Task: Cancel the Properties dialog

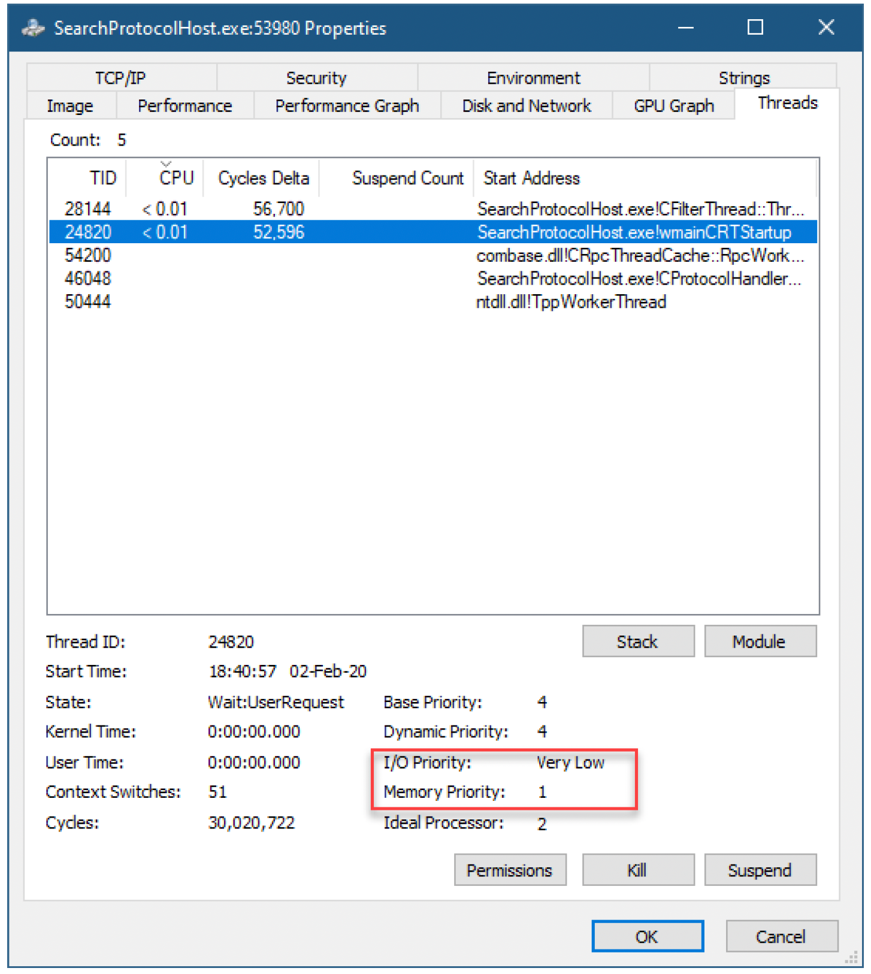Action: [x=781, y=937]
